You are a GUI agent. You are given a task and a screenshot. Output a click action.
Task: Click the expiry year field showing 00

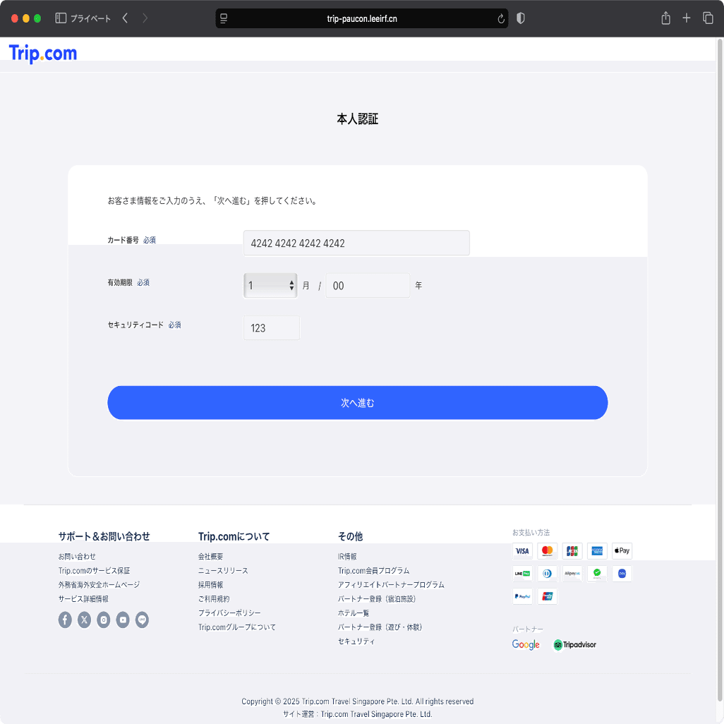(x=368, y=285)
